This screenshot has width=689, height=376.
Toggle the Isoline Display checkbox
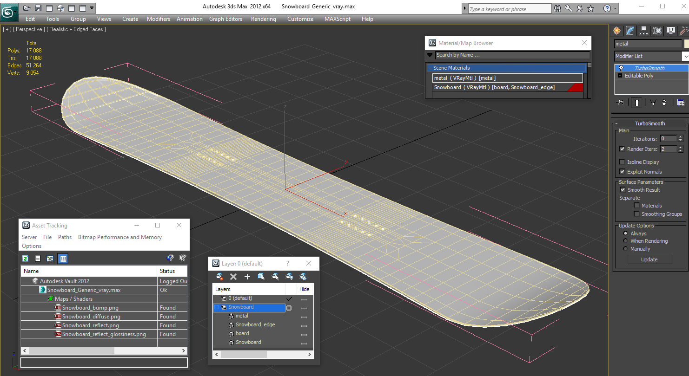point(622,162)
